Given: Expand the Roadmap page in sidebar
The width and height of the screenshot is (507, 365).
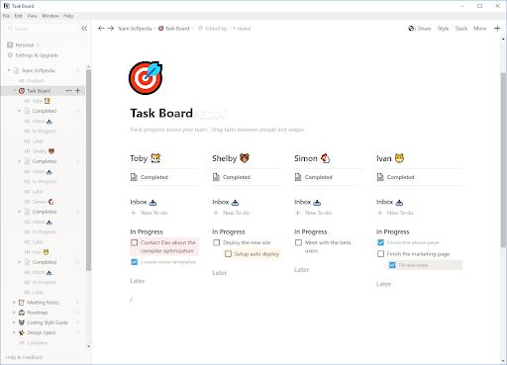Looking at the screenshot, I should 14,313.
